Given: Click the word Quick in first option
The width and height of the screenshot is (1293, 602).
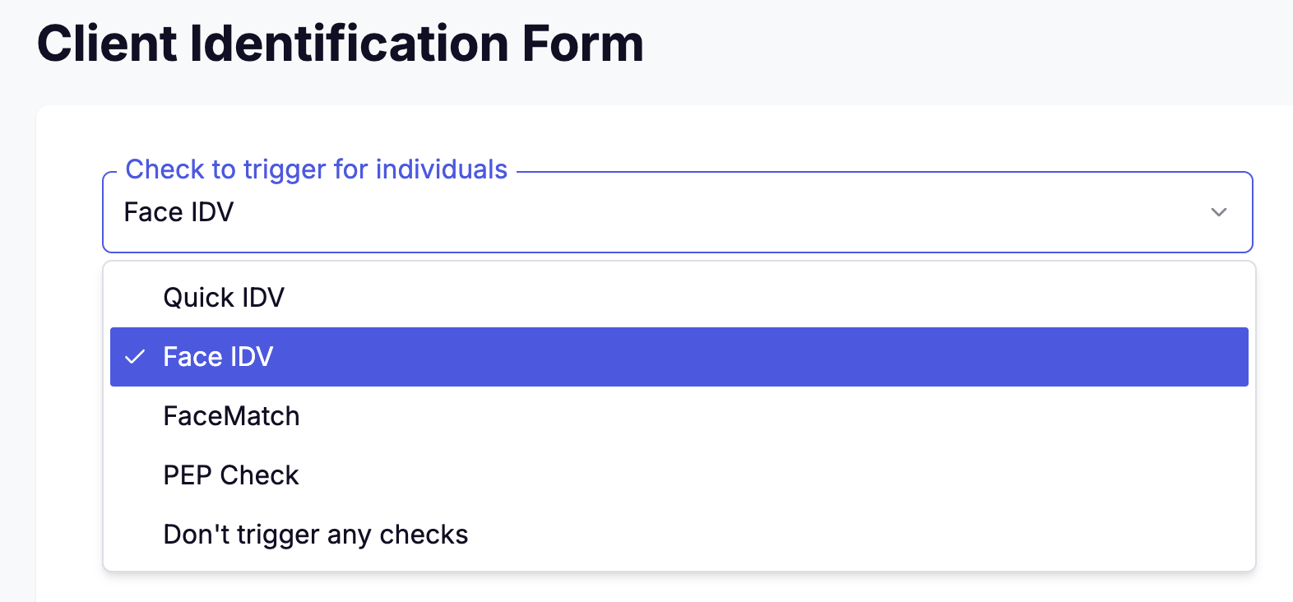Looking at the screenshot, I should click(198, 298).
